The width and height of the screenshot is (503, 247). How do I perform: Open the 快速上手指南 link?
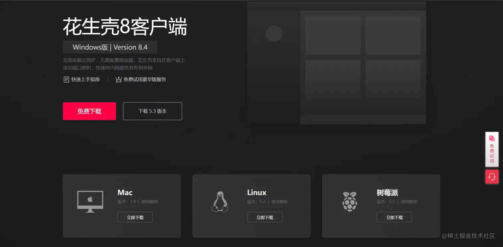[85, 80]
